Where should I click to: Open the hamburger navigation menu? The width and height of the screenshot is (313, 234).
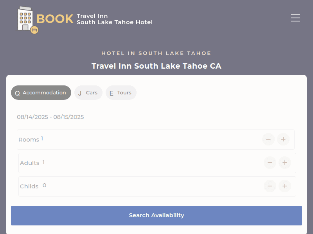pos(295,18)
